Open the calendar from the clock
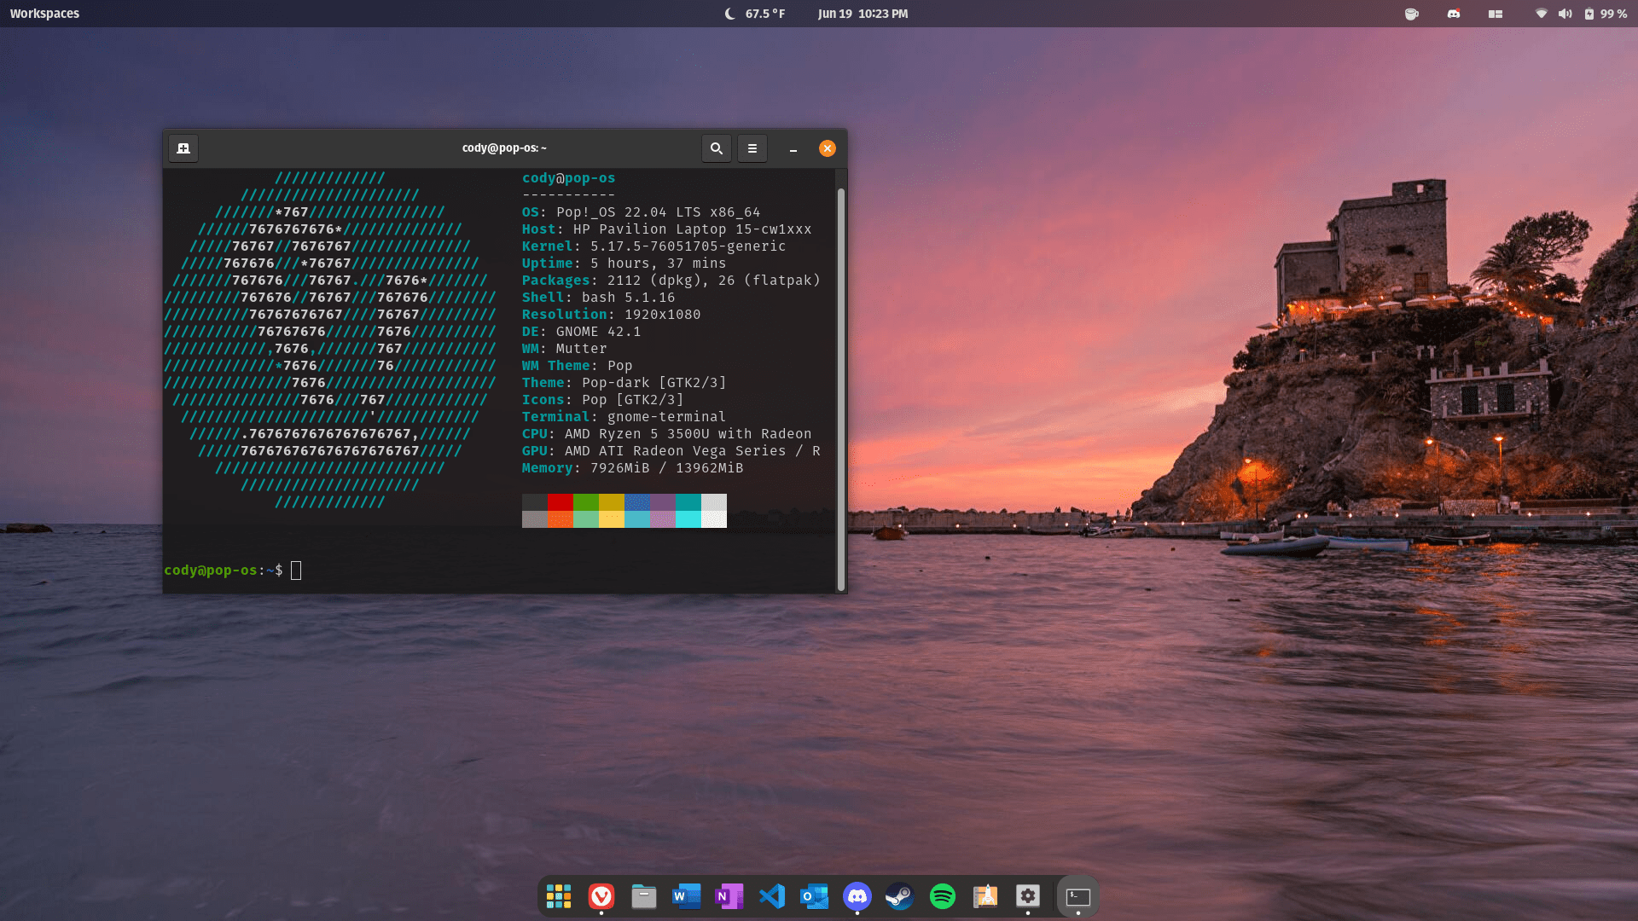 pyautogui.click(x=863, y=13)
